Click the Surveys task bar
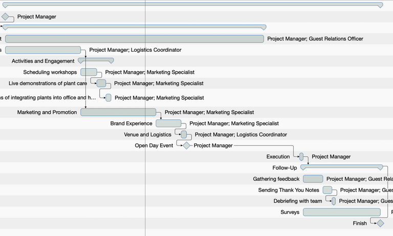393x236 pixels. 341,212
